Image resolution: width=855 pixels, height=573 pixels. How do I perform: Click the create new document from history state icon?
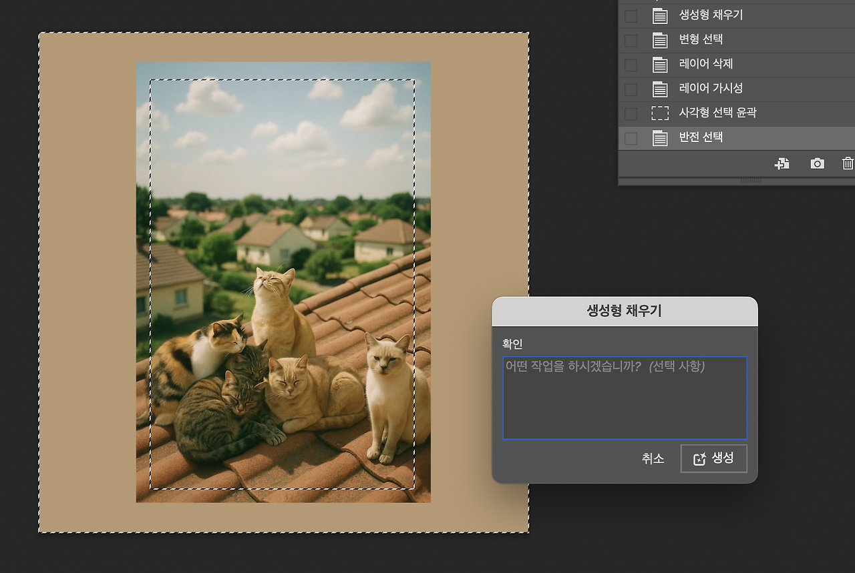click(782, 163)
